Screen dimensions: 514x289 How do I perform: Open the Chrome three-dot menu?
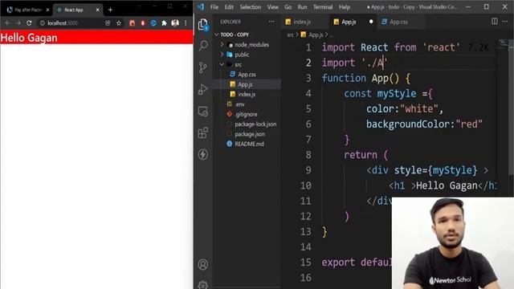[x=186, y=23]
